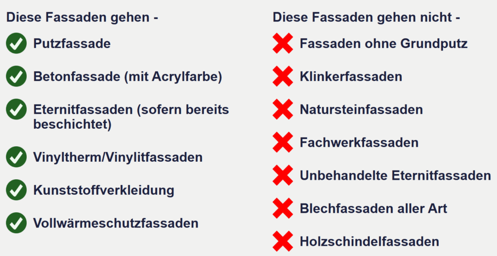Click the red cross beside Blechfassaden aller Art
This screenshot has width=497, height=256.
click(x=282, y=208)
